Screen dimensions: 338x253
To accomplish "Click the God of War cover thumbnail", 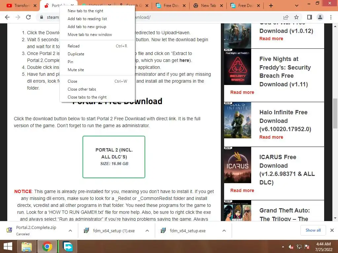I will point(238,36).
